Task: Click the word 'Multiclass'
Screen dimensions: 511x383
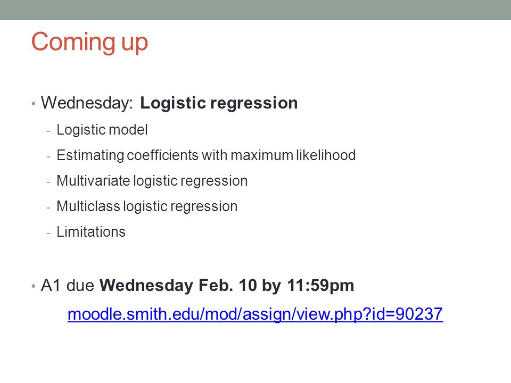Action: [88, 206]
